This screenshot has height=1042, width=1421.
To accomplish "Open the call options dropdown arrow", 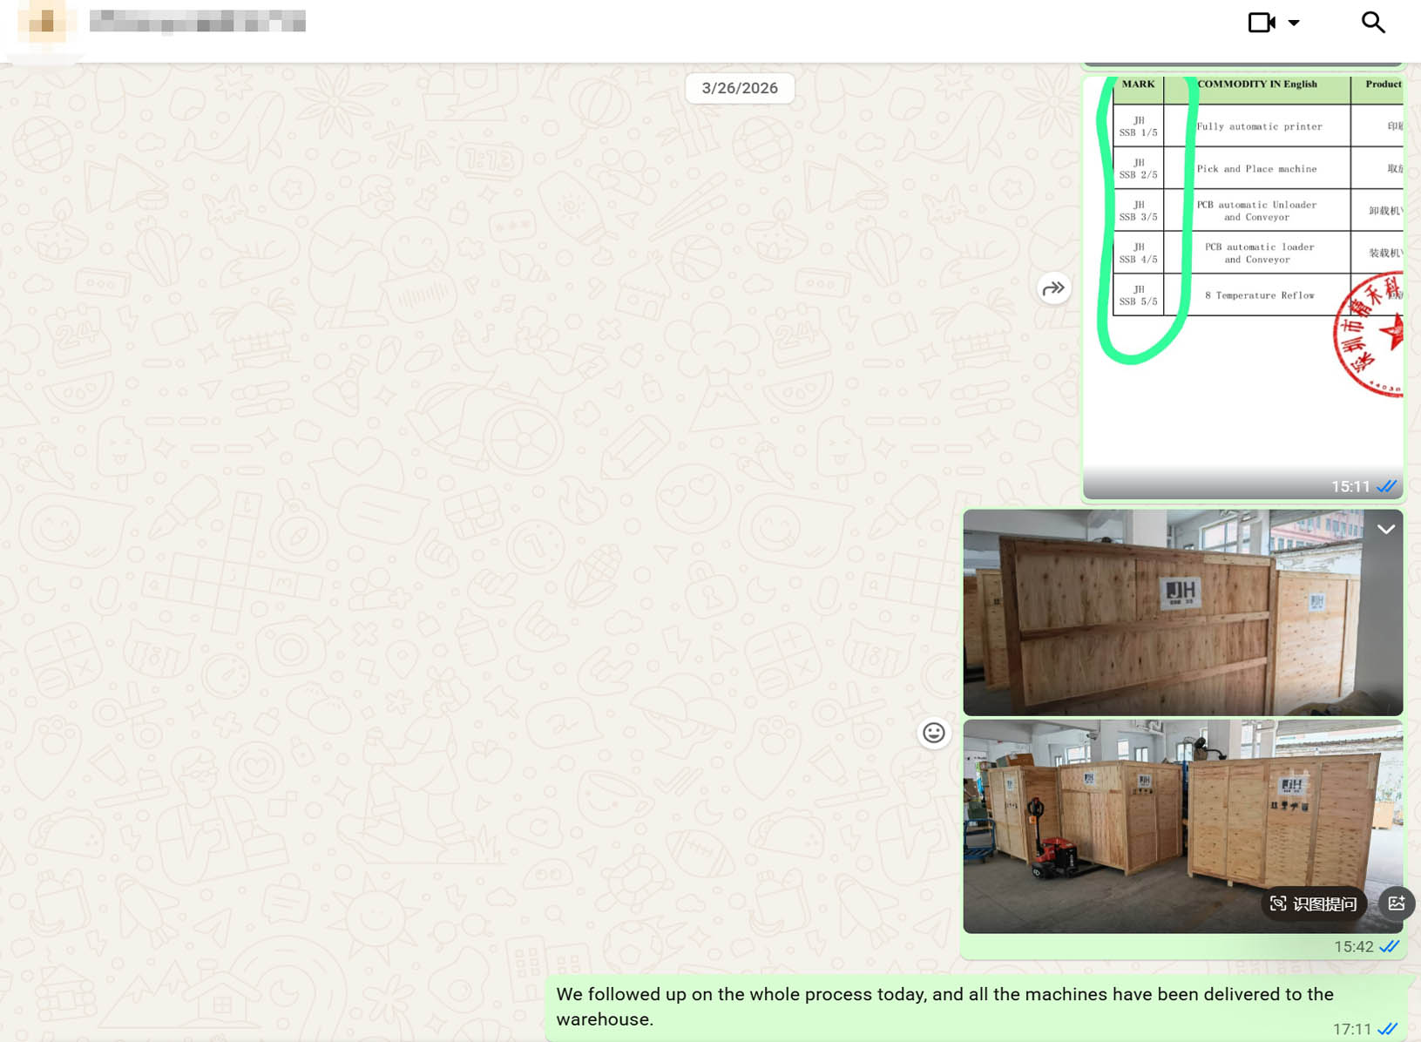I will point(1294,23).
